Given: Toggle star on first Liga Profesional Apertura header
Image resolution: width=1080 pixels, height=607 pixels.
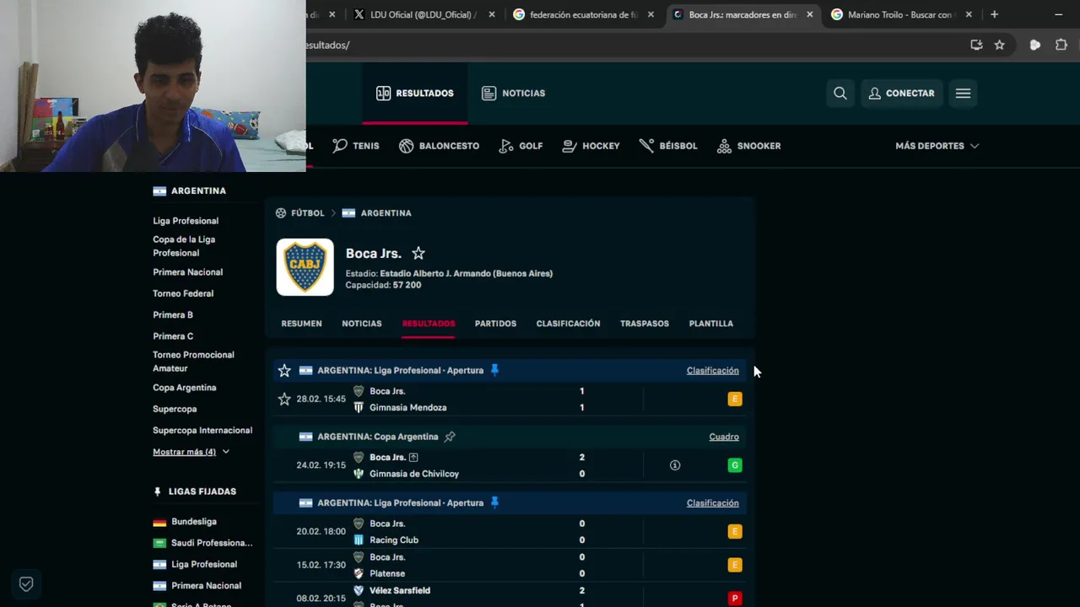Looking at the screenshot, I should pos(284,370).
